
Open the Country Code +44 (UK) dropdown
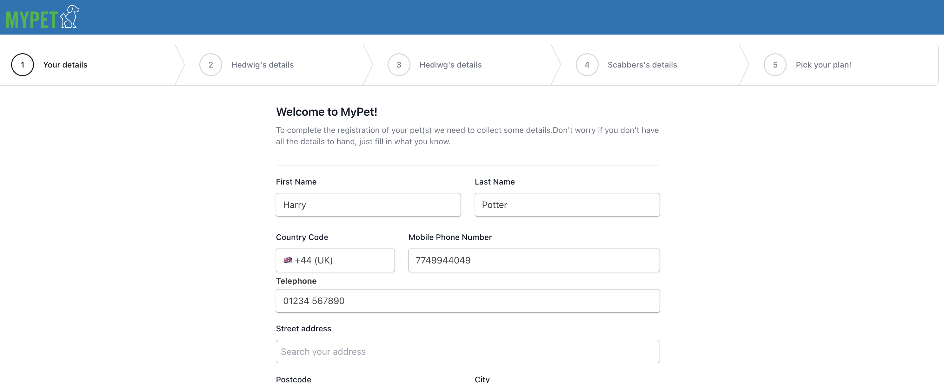335,260
